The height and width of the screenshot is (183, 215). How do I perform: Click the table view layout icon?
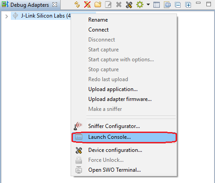[157, 5]
